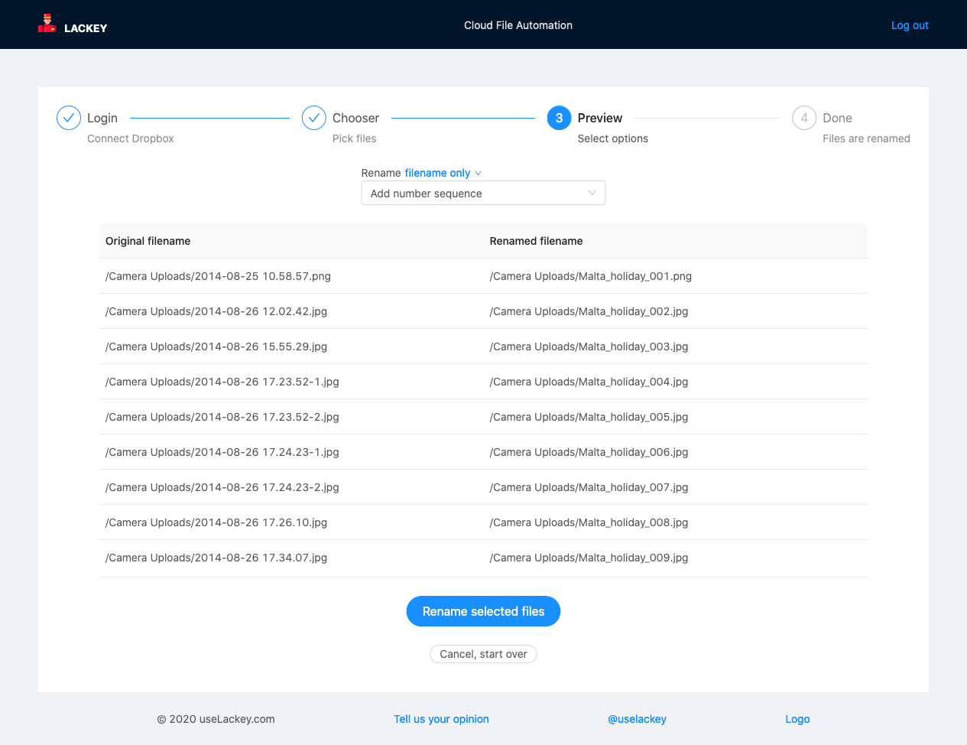Click the Cloud File Automation header title
This screenshot has height=745, width=967.
[x=518, y=25]
